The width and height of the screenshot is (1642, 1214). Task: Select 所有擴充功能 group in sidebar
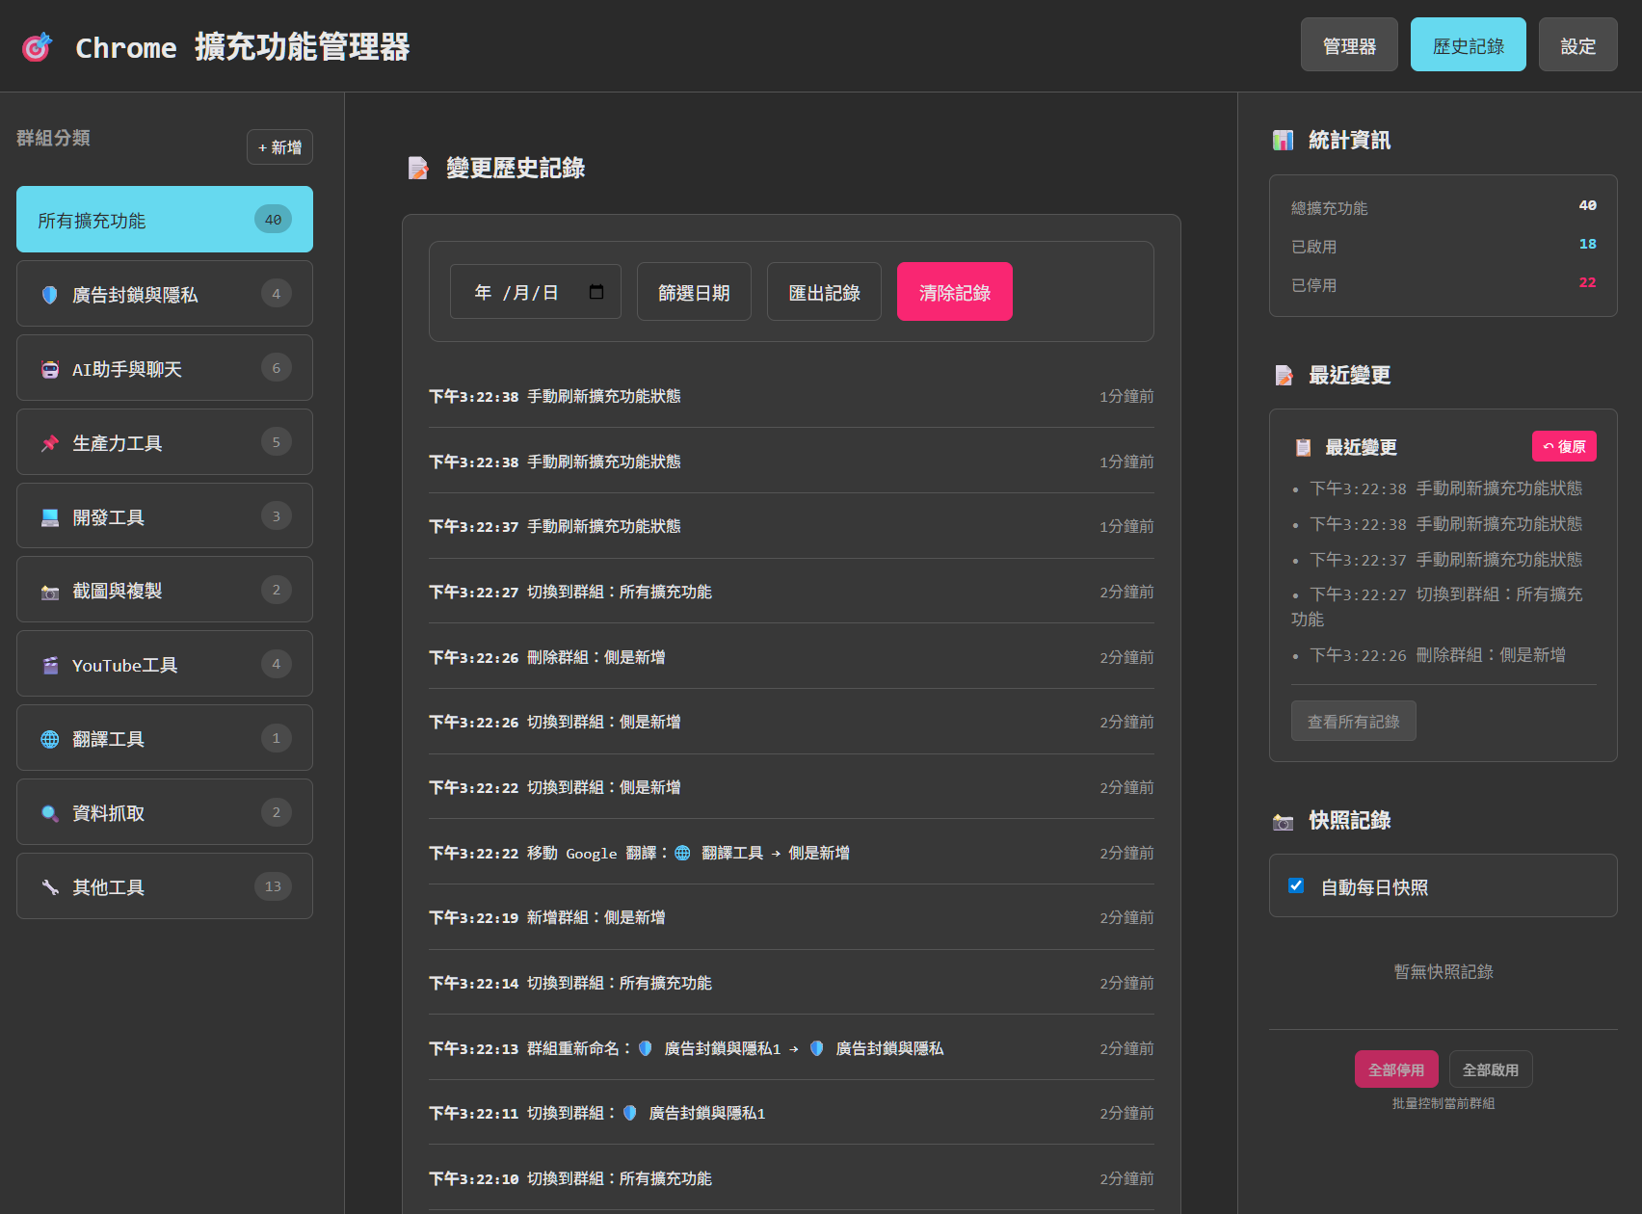click(x=164, y=220)
